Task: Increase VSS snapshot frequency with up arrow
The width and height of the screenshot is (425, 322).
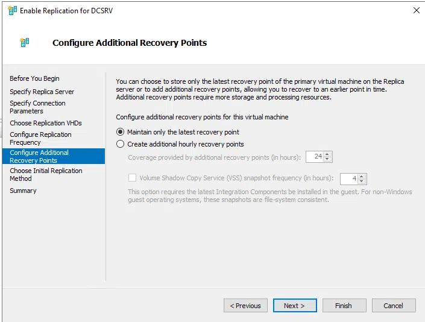Action: 362,176
